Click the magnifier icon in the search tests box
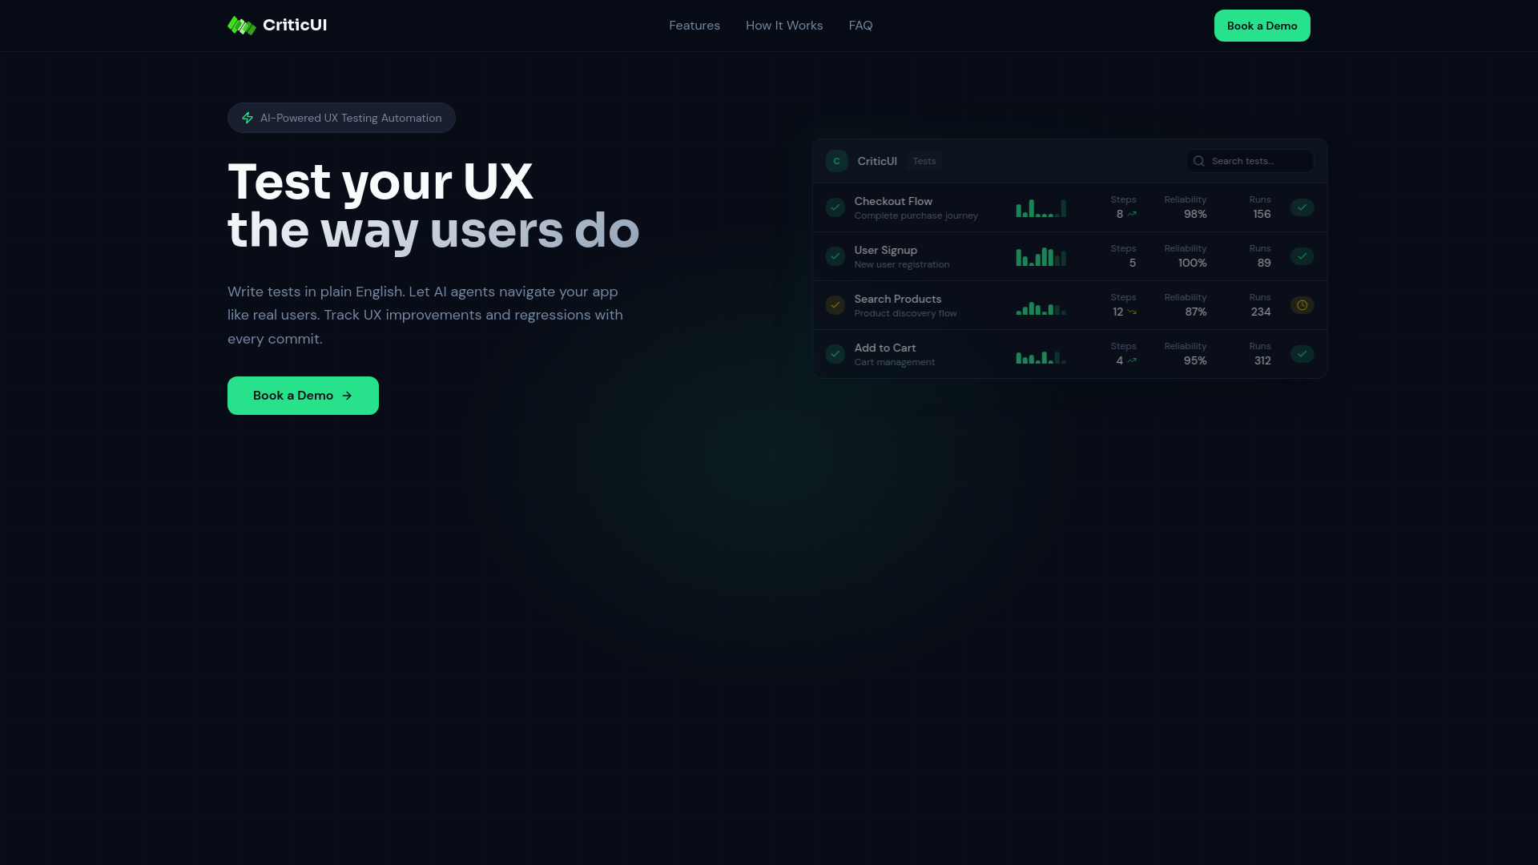 [1198, 160]
